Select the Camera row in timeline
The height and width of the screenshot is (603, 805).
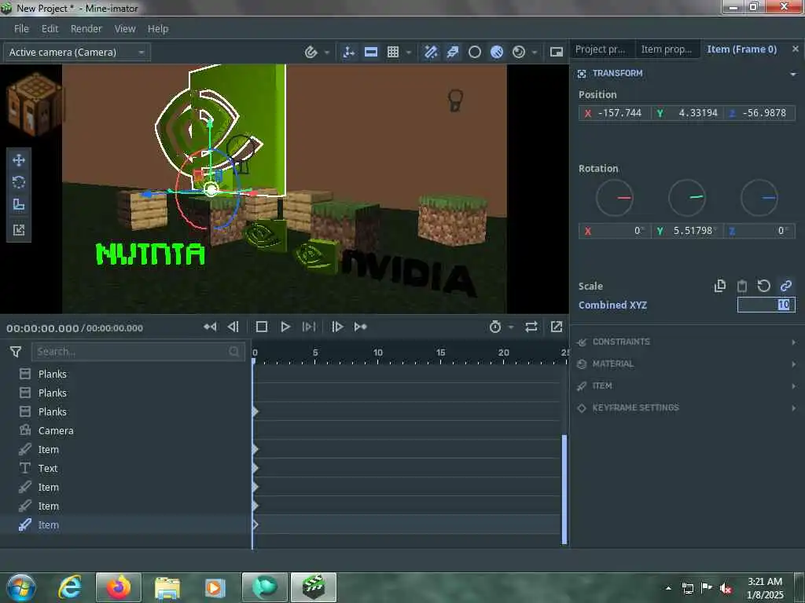126,431
